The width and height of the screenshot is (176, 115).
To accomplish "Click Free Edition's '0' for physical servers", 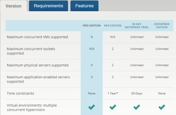I will (92, 65).
